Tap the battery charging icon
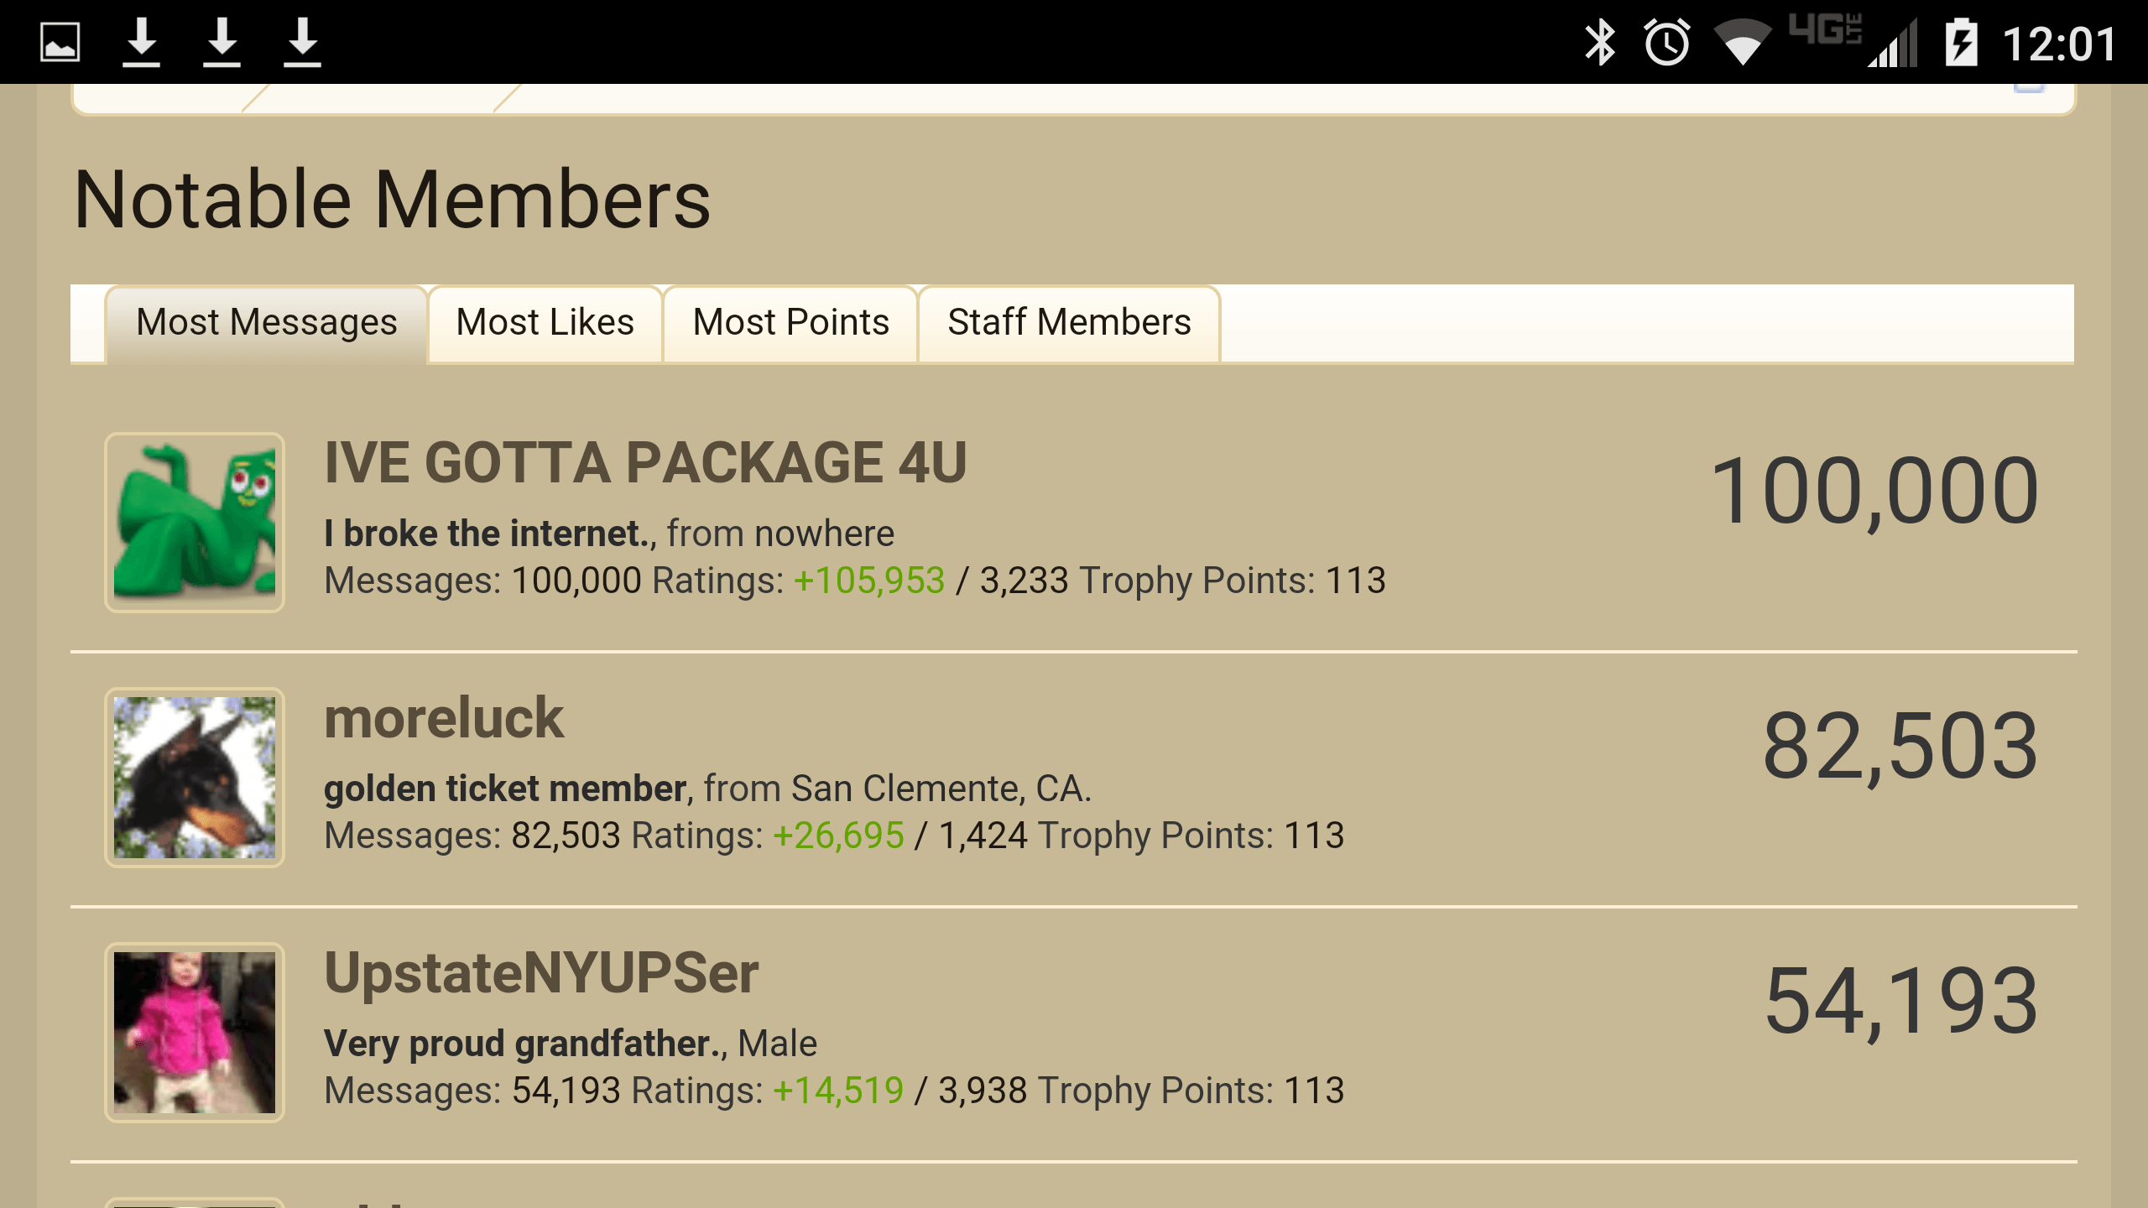The height and width of the screenshot is (1208, 2148). pos(1961,42)
